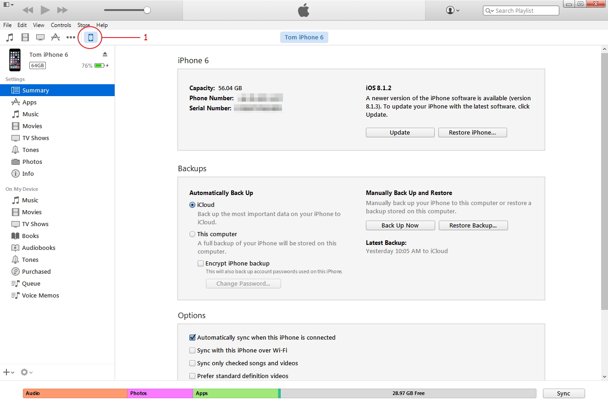
Task: Select iCloud automatic backup radio button
Action: (192, 205)
